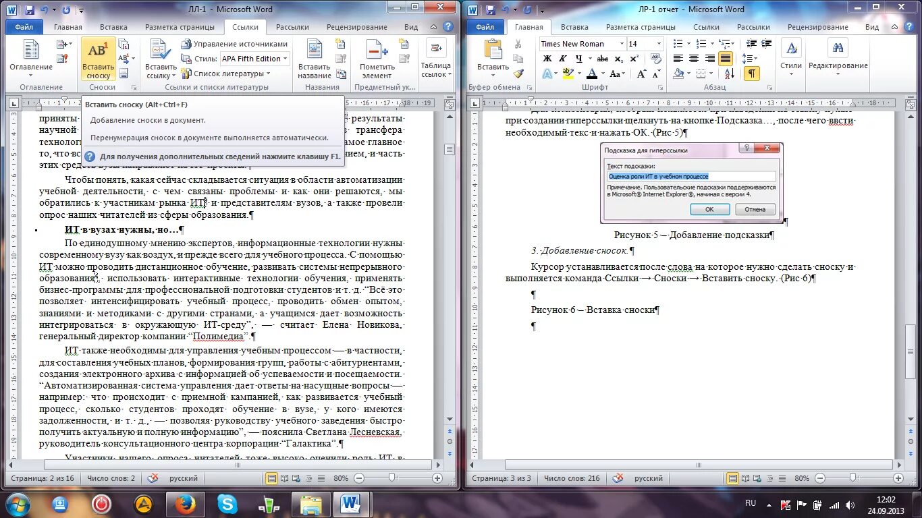Click Вставить paste icon in ЛР-1 отчет

click(493, 50)
